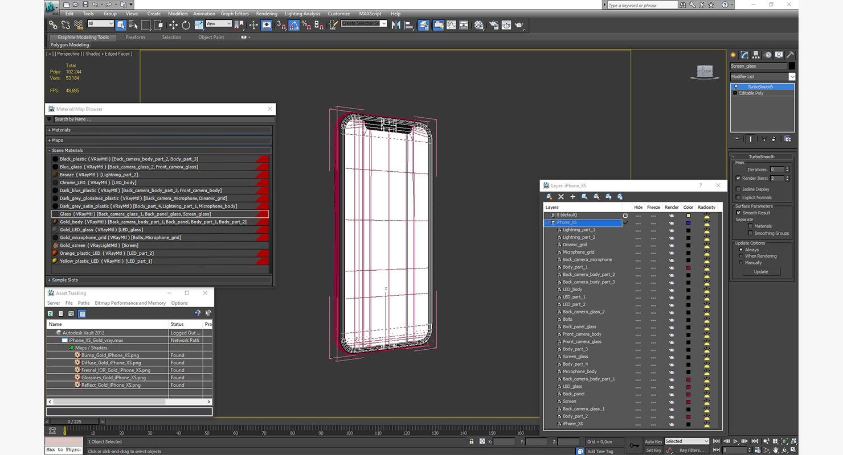
Task: Click Pin Stack icon under modifier stack
Action: pyautogui.click(x=737, y=139)
